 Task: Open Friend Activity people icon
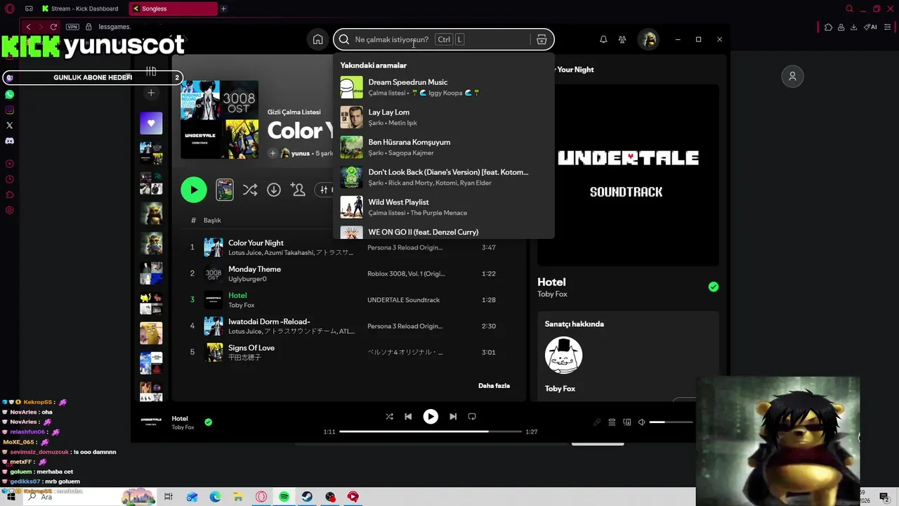pyautogui.click(x=622, y=39)
